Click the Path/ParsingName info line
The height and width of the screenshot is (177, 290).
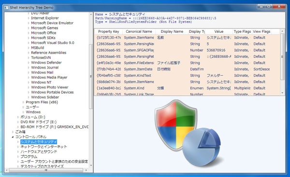tap(156, 18)
